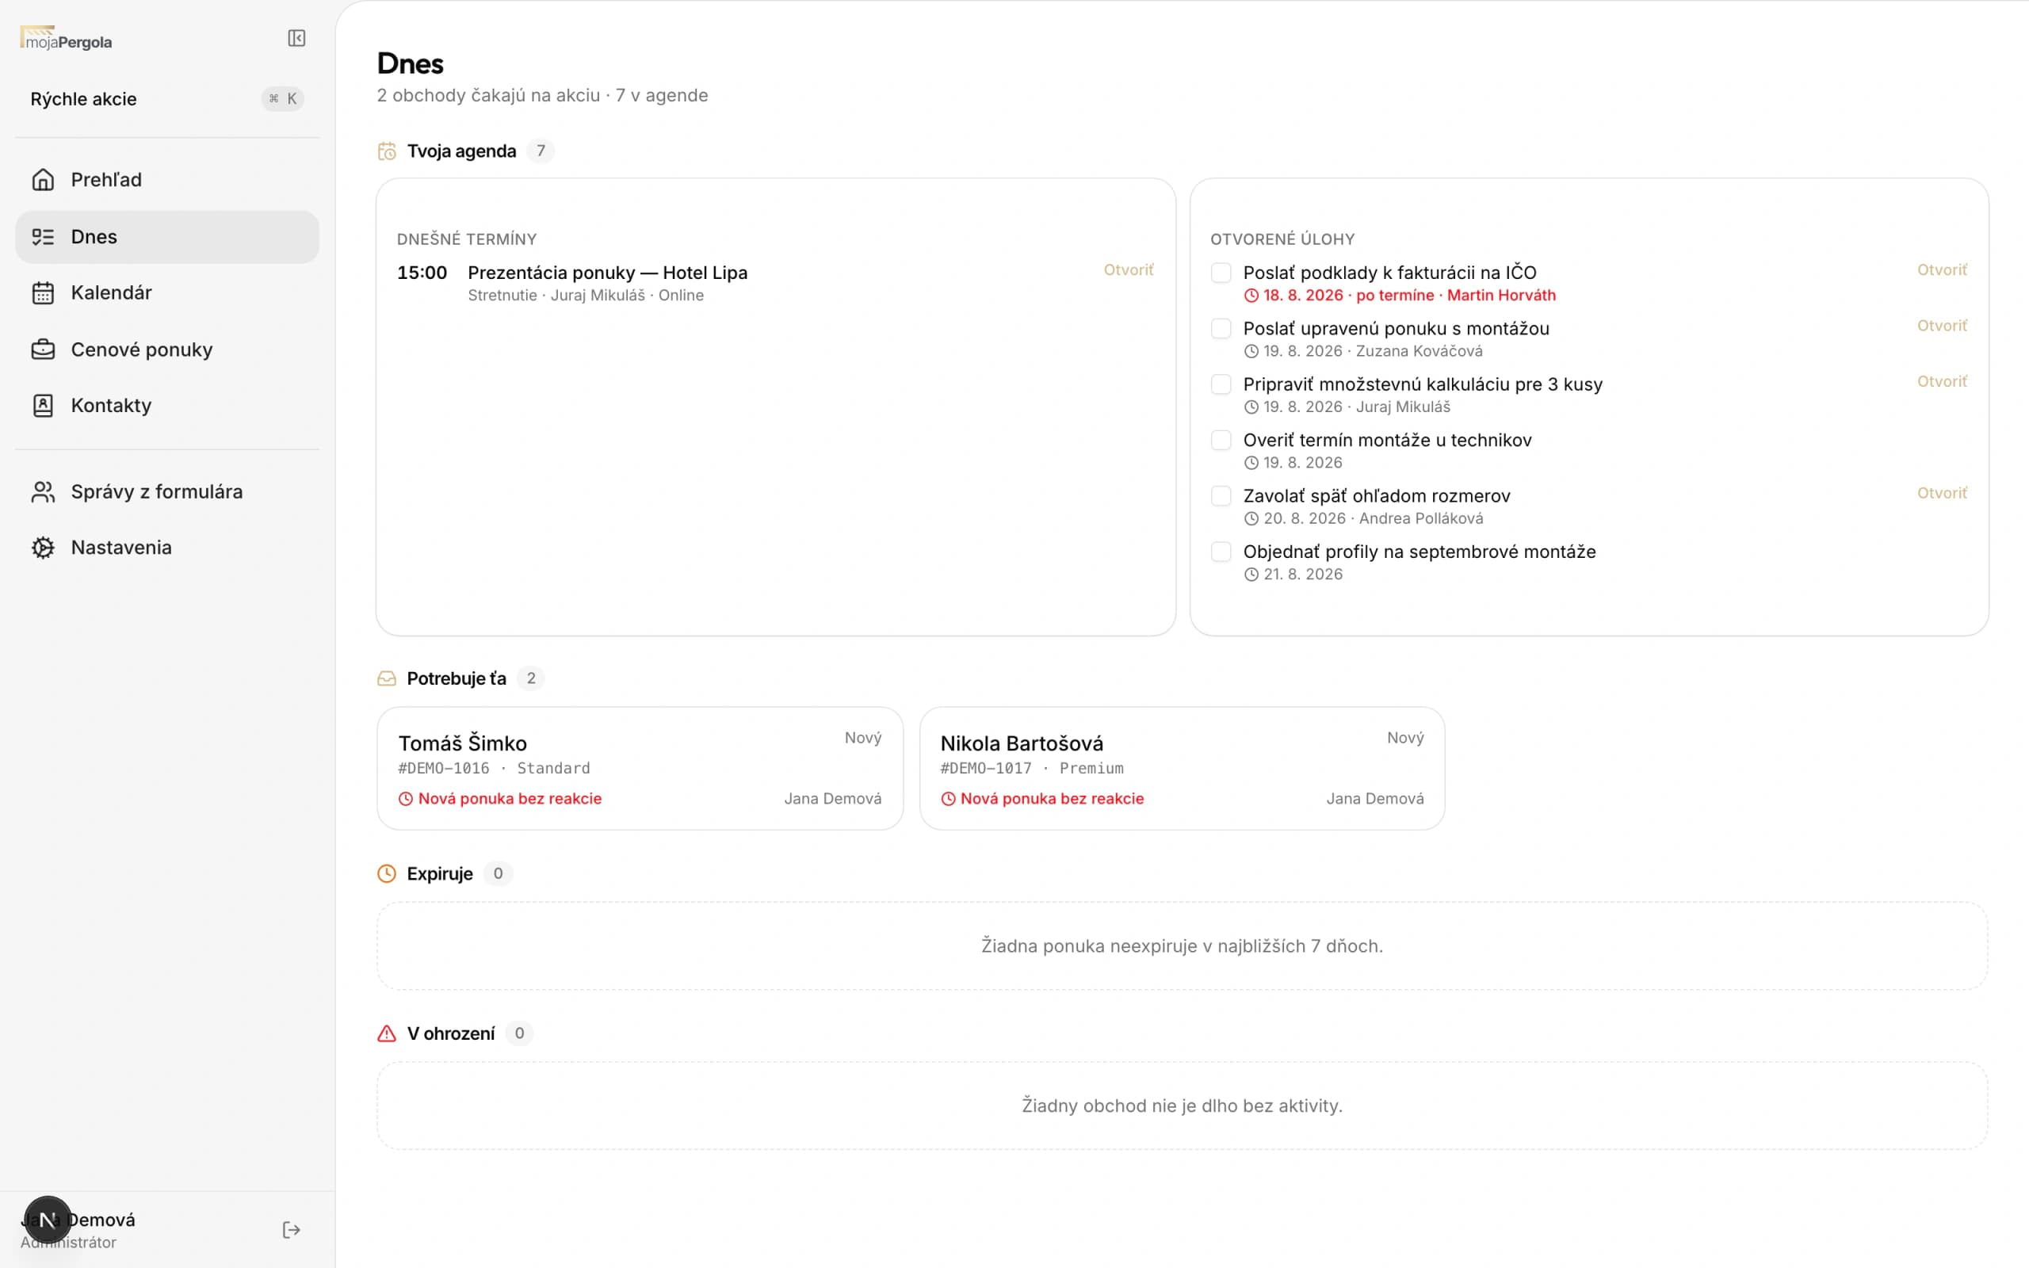Screen dimensions: 2029x1268
Task: Go to Prehľad in sidebar
Action: point(167,179)
